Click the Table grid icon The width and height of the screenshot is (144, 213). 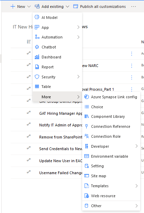[x=37, y=87]
